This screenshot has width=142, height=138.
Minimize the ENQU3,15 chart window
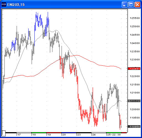point(125,4)
